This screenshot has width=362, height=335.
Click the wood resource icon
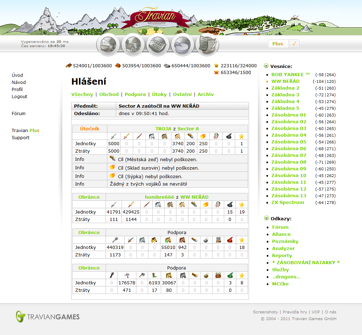[69, 66]
